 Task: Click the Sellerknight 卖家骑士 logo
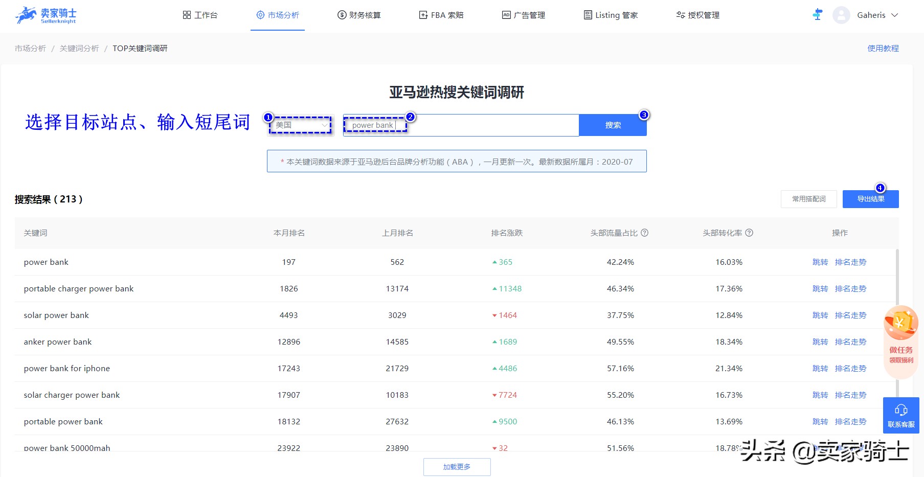coord(46,15)
